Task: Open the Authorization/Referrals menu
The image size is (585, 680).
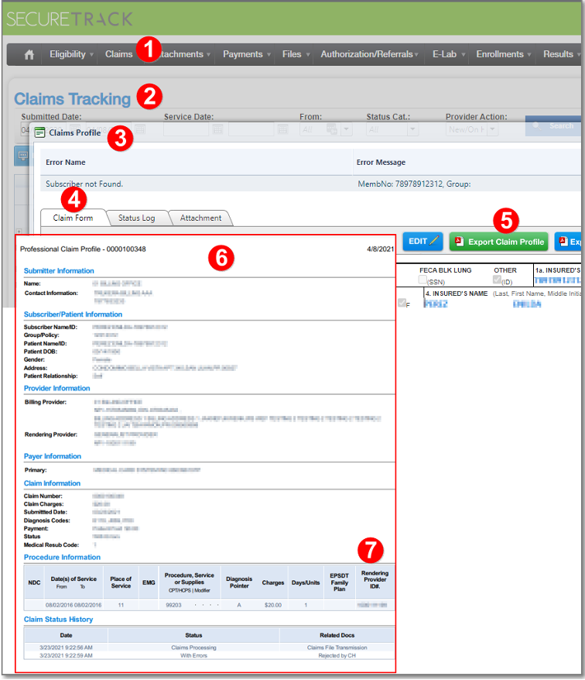Action: (369, 54)
